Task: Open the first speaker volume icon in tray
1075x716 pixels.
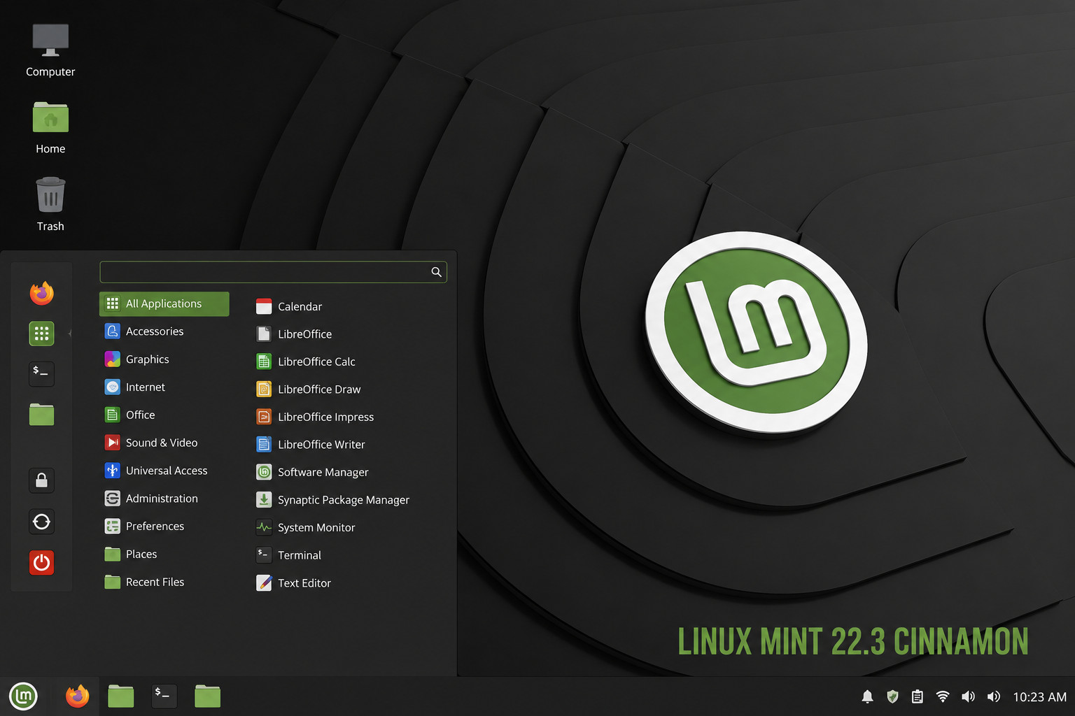Action: coord(968,696)
